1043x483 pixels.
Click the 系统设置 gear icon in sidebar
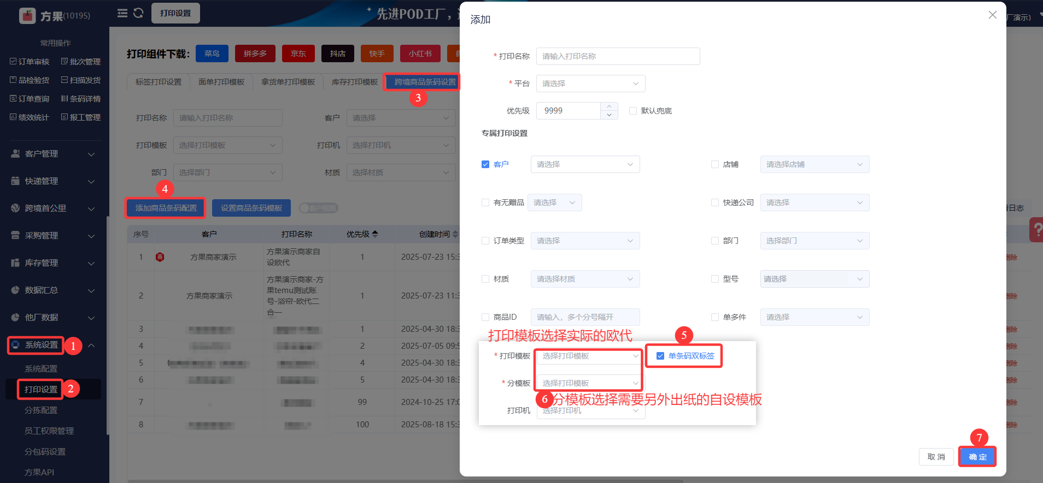coord(15,345)
